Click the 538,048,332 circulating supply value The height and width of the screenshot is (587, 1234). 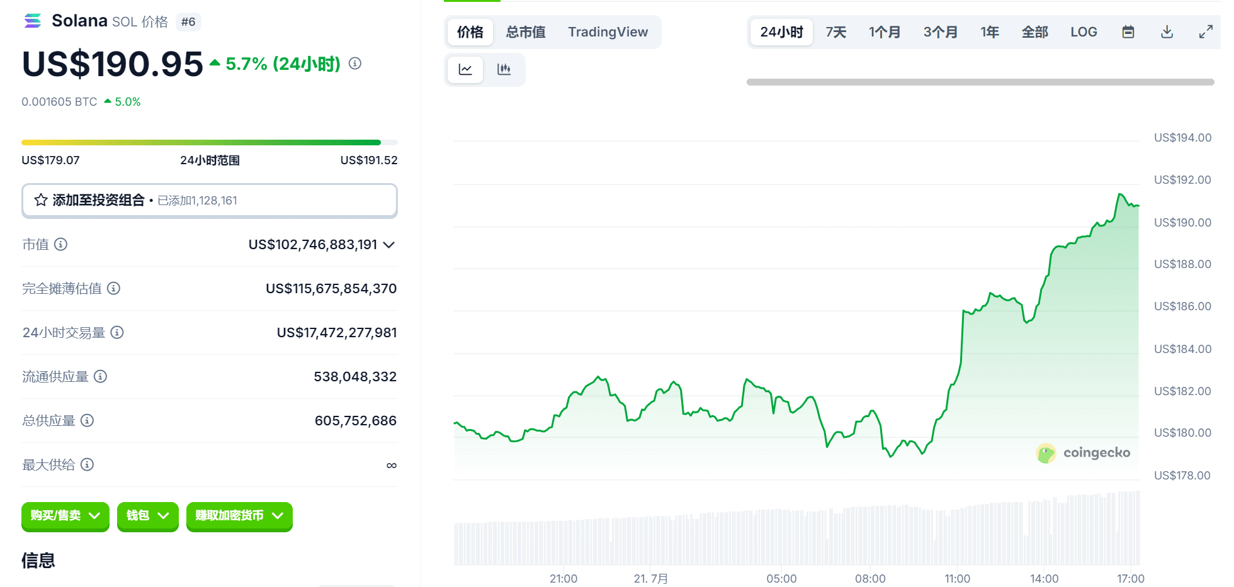click(x=355, y=376)
